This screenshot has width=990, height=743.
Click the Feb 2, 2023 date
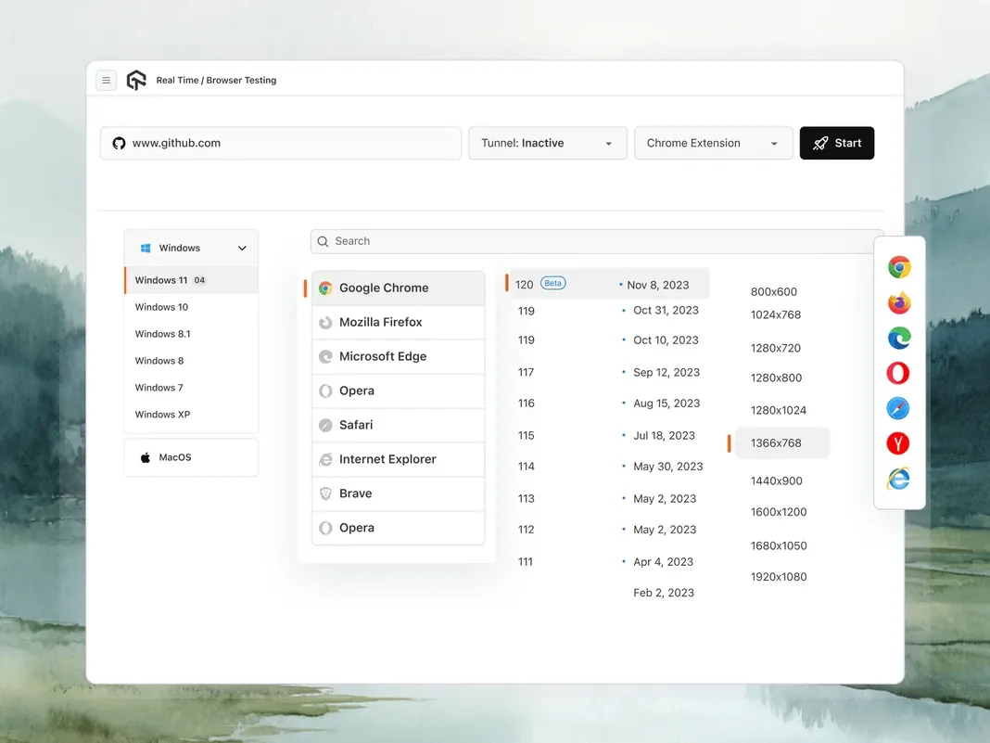pyautogui.click(x=664, y=593)
